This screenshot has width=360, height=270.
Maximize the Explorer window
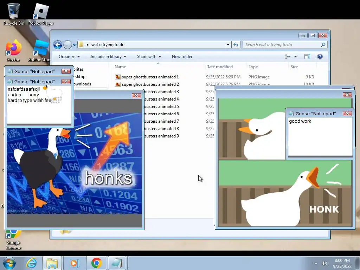pyautogui.click(x=313, y=36)
